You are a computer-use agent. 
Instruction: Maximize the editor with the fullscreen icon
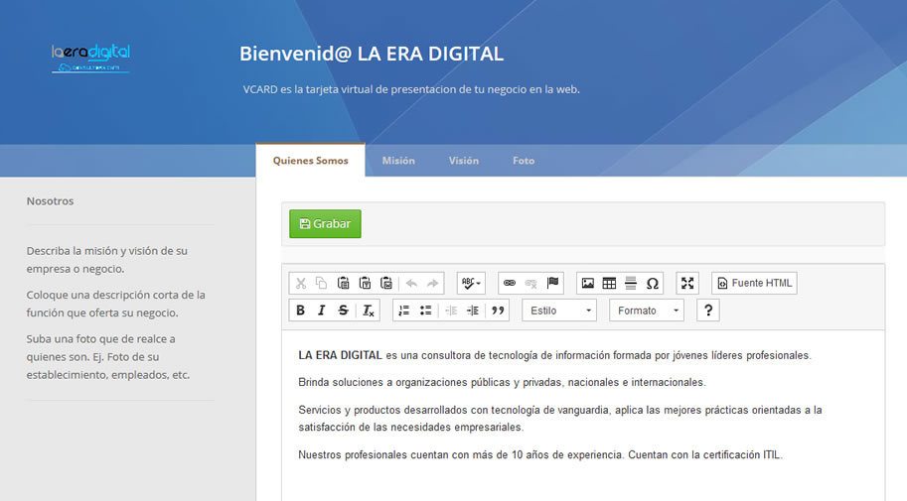[687, 283]
